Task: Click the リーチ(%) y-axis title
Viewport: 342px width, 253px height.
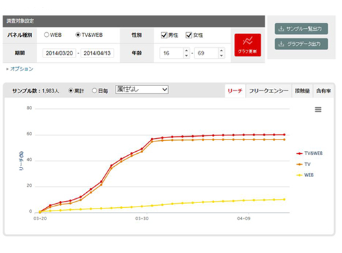Action: click(21, 161)
